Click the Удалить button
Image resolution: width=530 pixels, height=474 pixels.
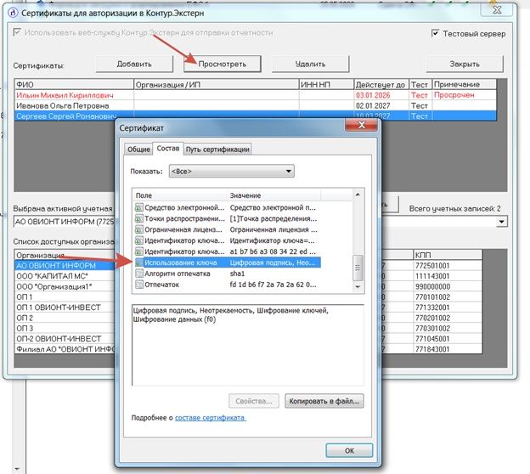(x=310, y=64)
